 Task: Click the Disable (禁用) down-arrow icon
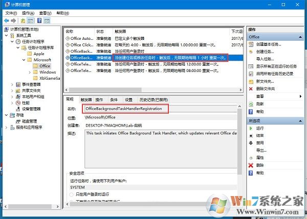coord(251,143)
